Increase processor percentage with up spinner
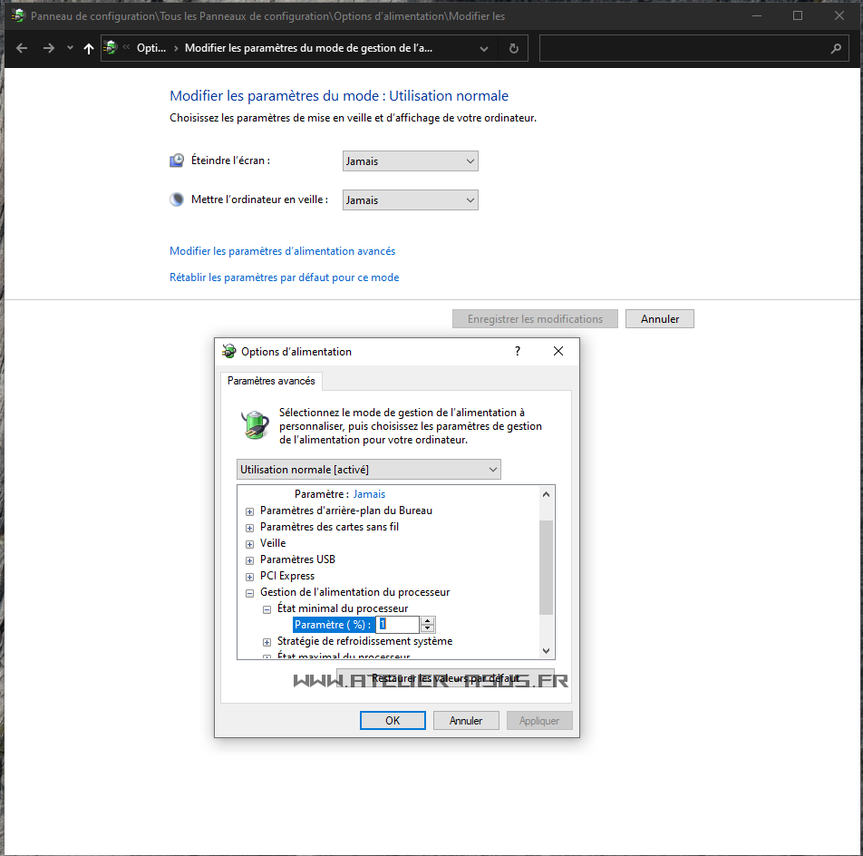Screen dimensions: 863x856 [x=428, y=620]
